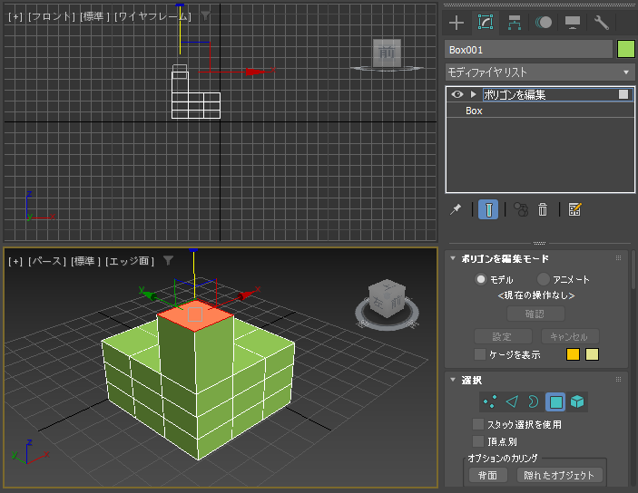638x493 pixels.
Task: Toggle Show End Result icon
Action: tap(488, 209)
